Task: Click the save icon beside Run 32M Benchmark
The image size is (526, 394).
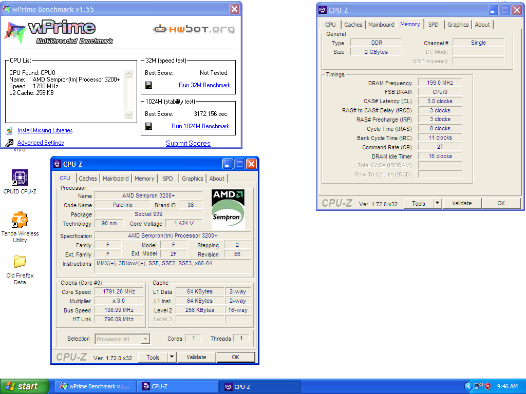Action: [148, 85]
